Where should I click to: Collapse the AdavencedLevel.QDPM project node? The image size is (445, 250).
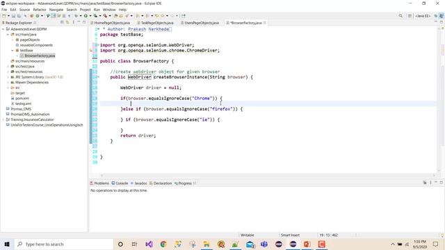3,29
